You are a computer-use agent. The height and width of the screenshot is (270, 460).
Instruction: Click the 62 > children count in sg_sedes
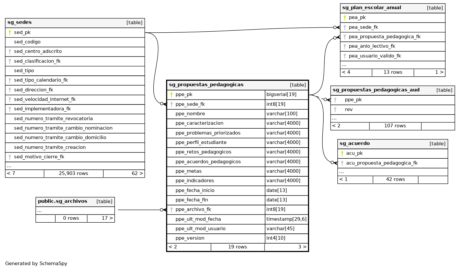point(137,173)
